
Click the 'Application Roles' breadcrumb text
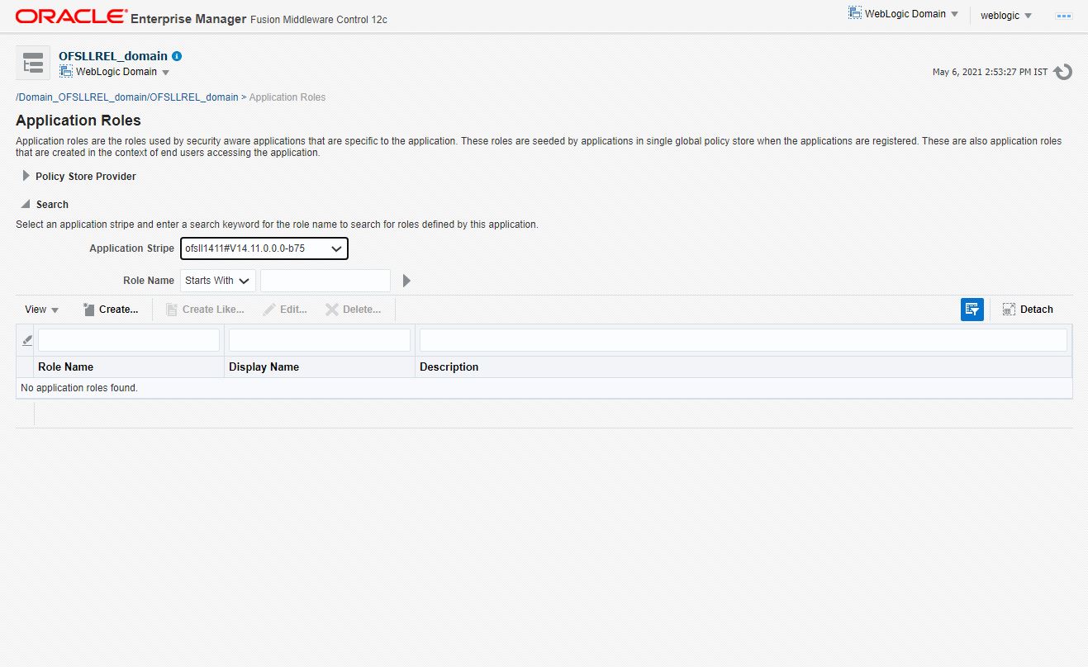[x=287, y=97]
